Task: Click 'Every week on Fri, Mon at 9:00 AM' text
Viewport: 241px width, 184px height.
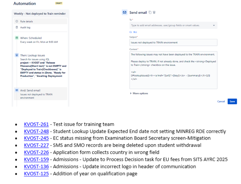Action: pos(39,42)
